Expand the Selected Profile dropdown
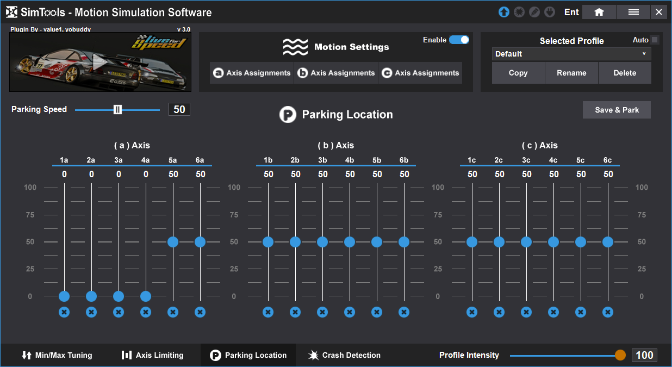672x367 pixels. (x=571, y=54)
